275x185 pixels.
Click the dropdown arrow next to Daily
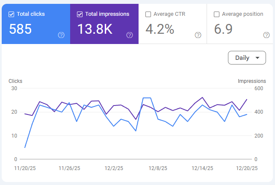coord(257,58)
